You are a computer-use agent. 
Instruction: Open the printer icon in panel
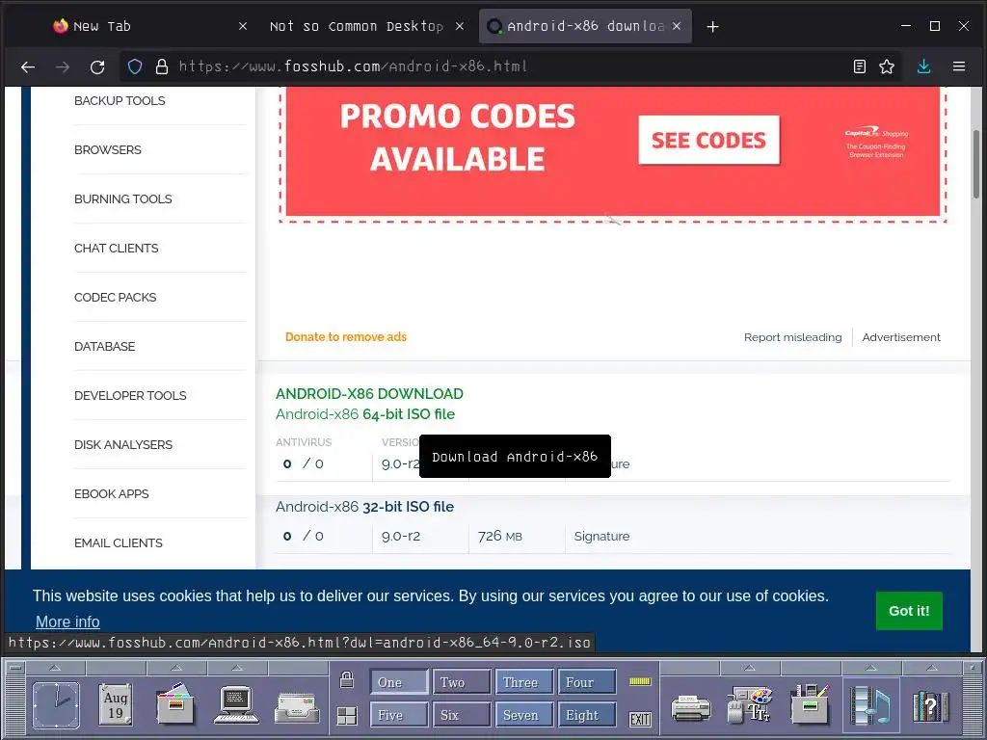[x=690, y=708]
